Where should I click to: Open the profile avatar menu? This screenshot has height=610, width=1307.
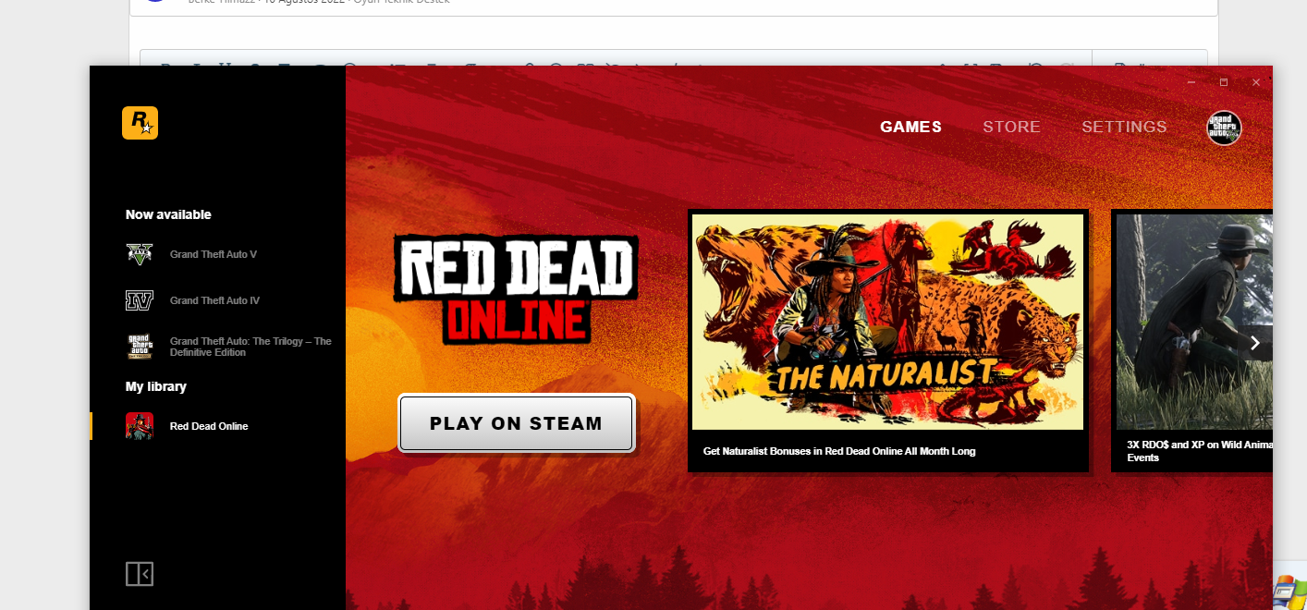pyautogui.click(x=1224, y=128)
